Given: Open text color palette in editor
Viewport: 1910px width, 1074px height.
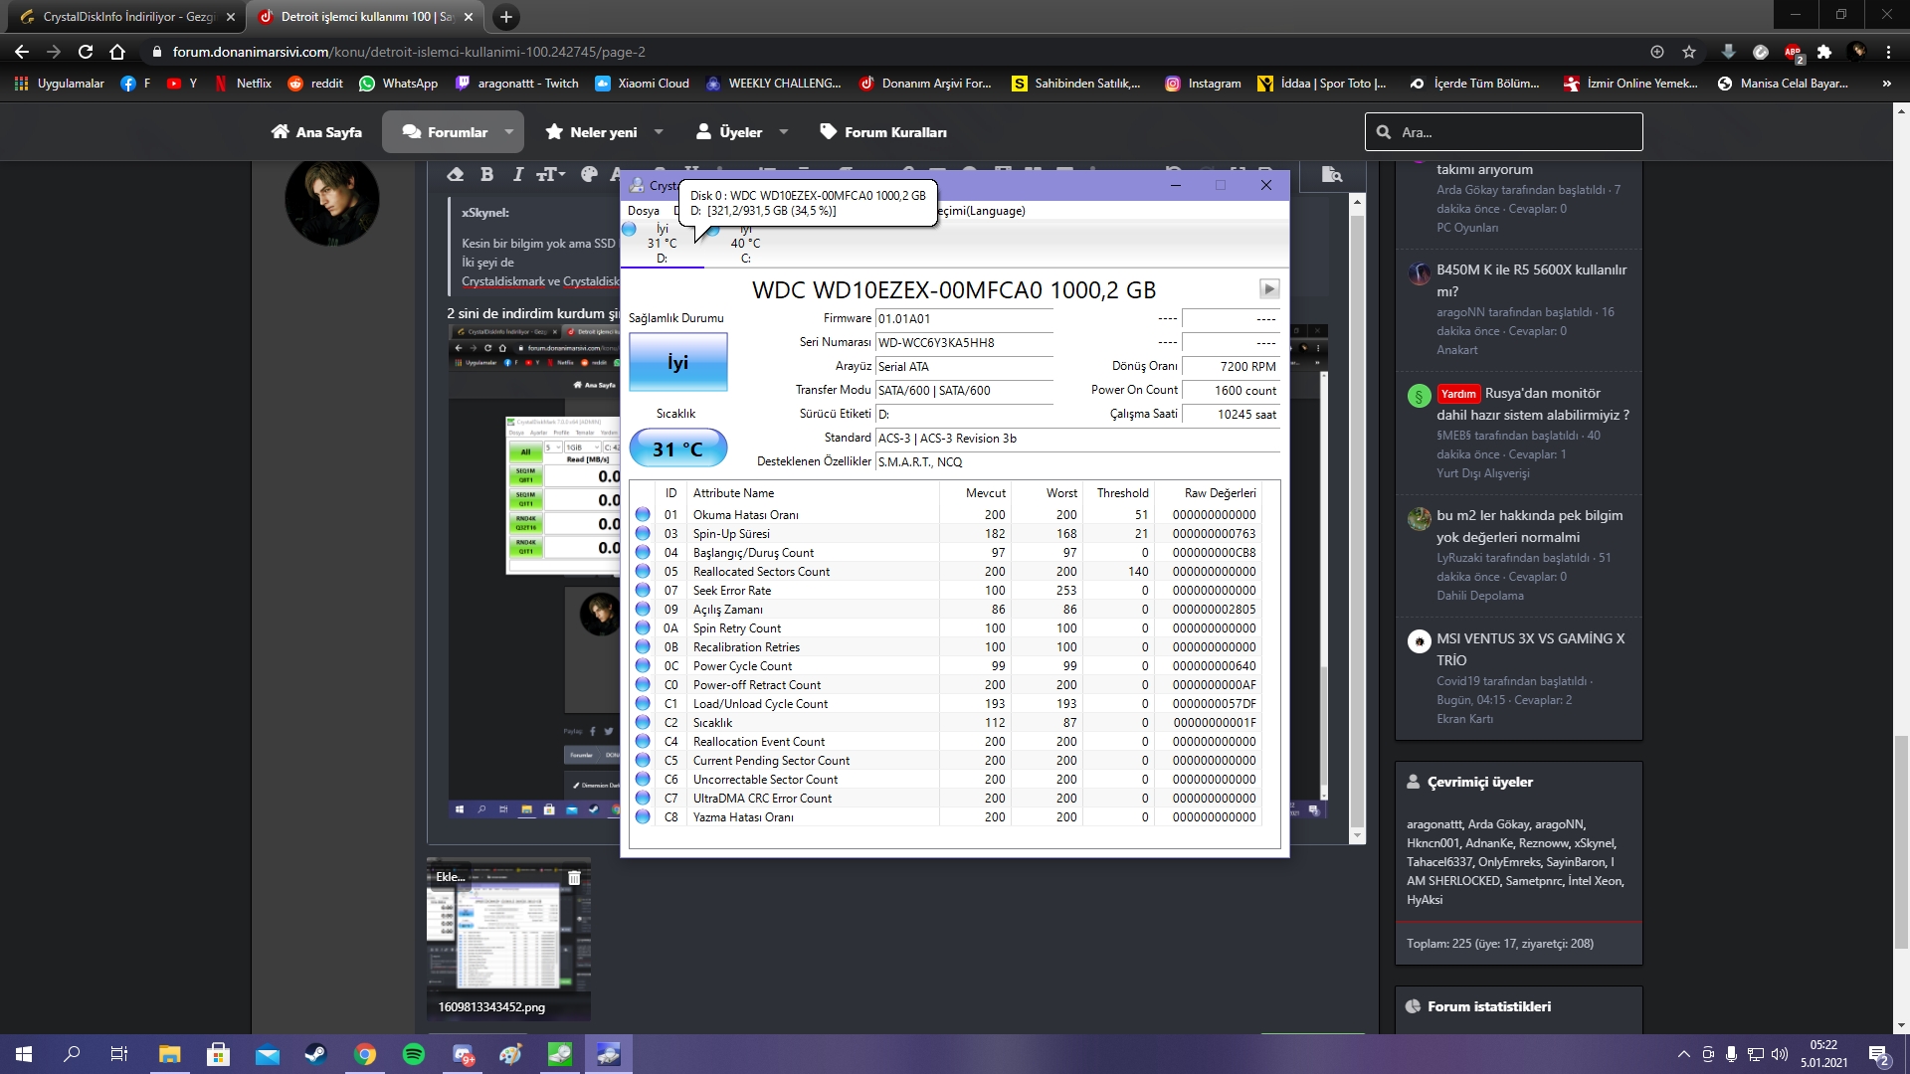Looking at the screenshot, I should point(589,175).
